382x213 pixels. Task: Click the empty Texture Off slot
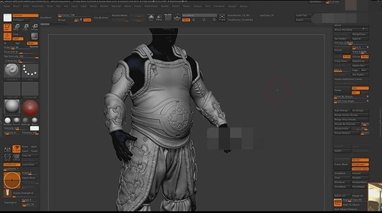pyautogui.click(x=30, y=90)
